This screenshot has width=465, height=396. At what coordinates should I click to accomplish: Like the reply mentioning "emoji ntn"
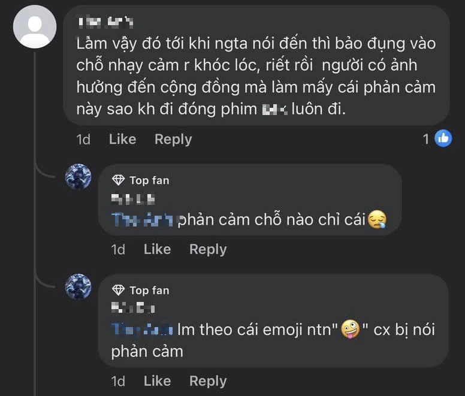[157, 381]
